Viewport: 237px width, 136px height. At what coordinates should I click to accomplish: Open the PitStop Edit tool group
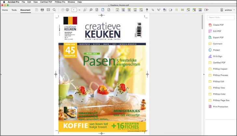click(x=216, y=81)
